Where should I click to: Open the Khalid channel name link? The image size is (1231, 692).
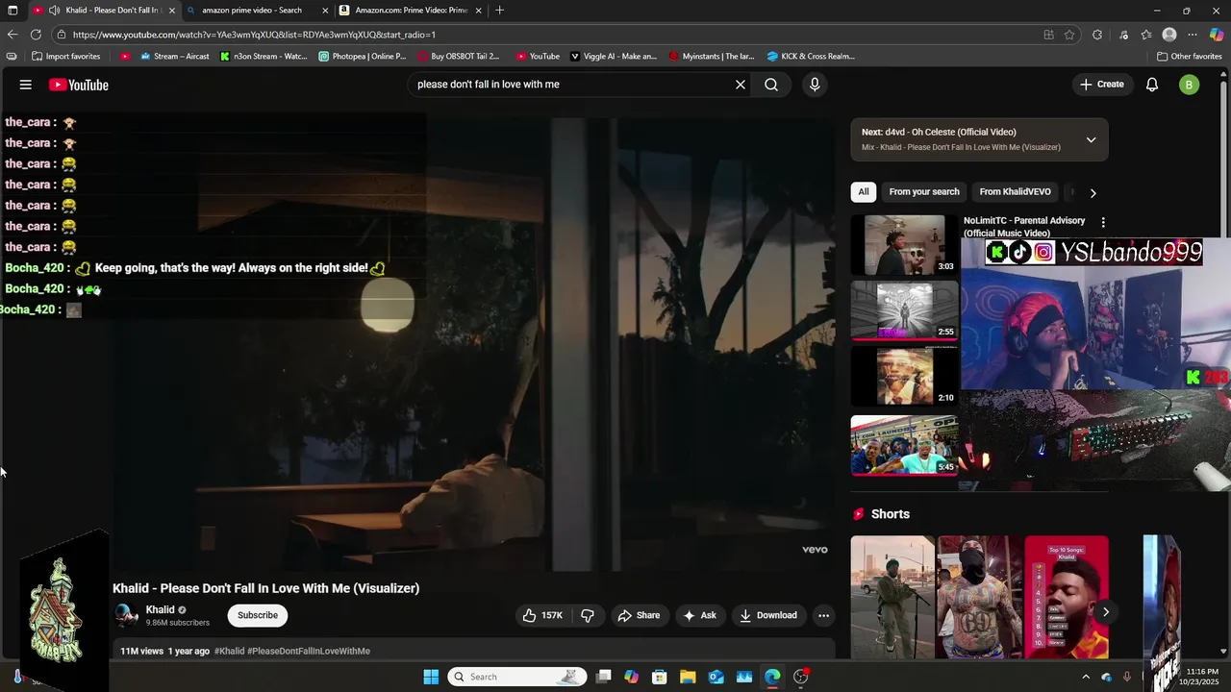160,609
